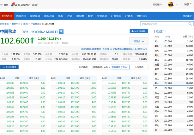Select 财经首页 in the blue nav bar
The height and width of the screenshot is (135, 194).
(7, 16)
